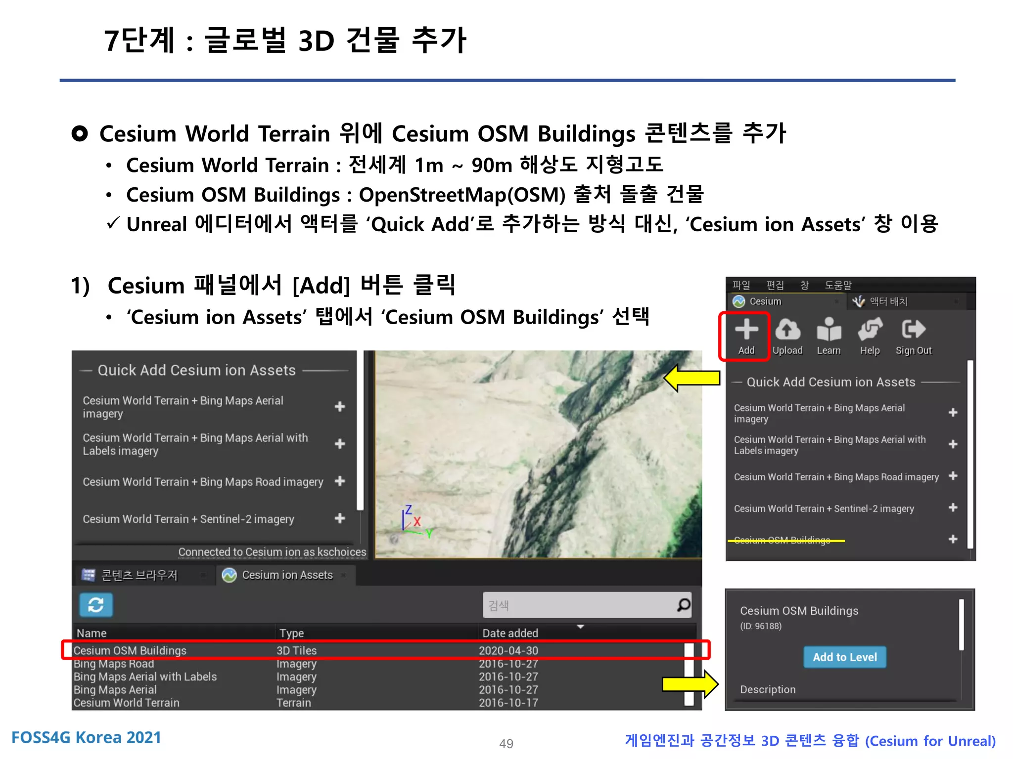Click the 3D Tiles type cell
This screenshot has width=1013, height=759.
(296, 650)
